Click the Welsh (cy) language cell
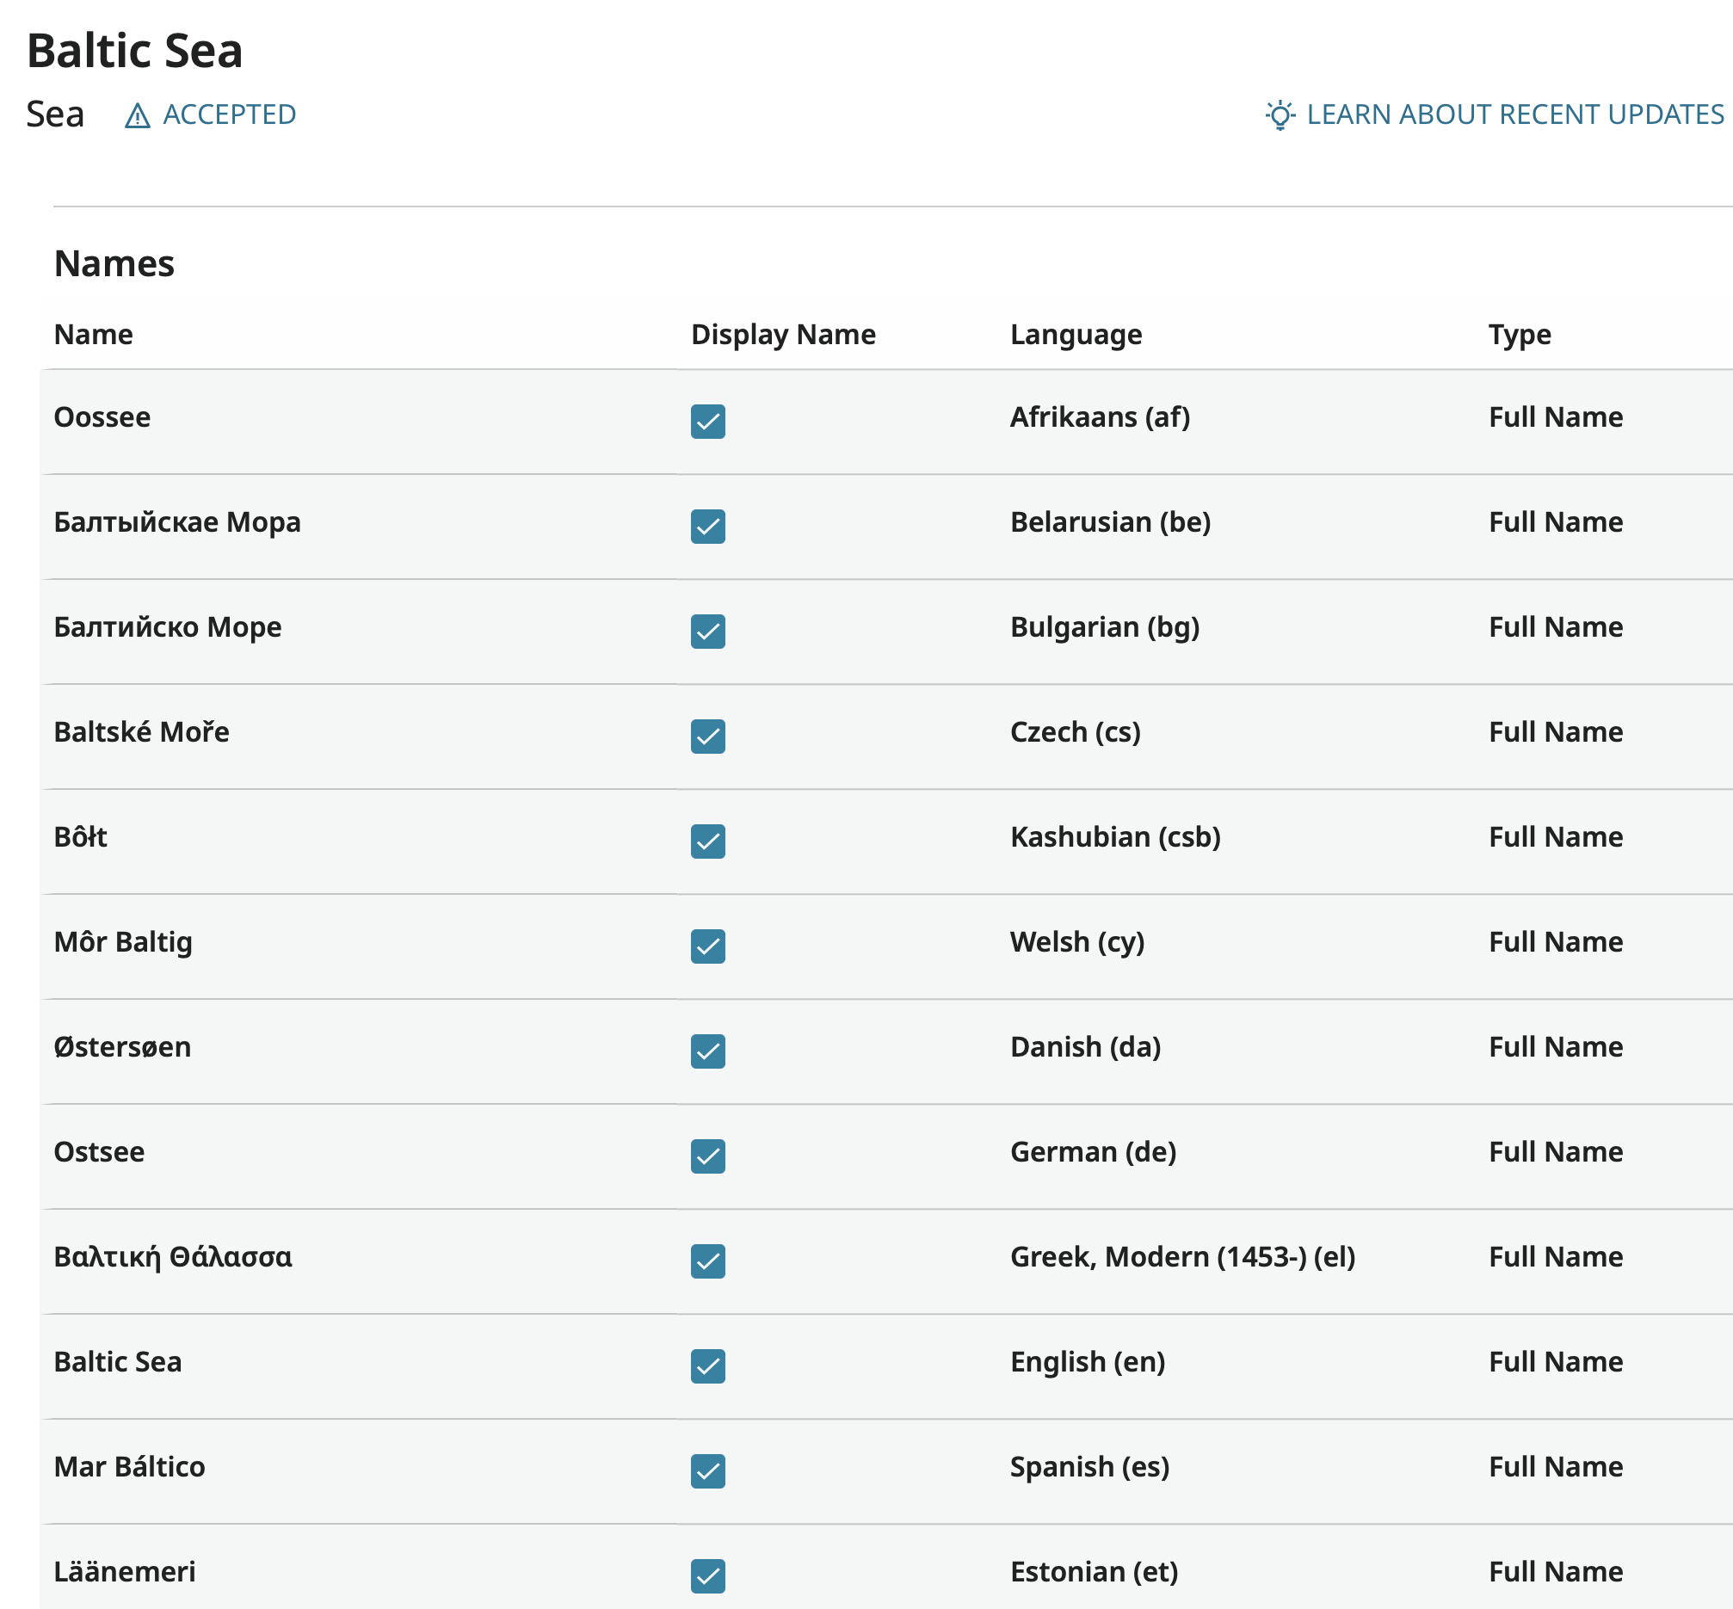Screen dimensions: 1733x1609 1077,942
